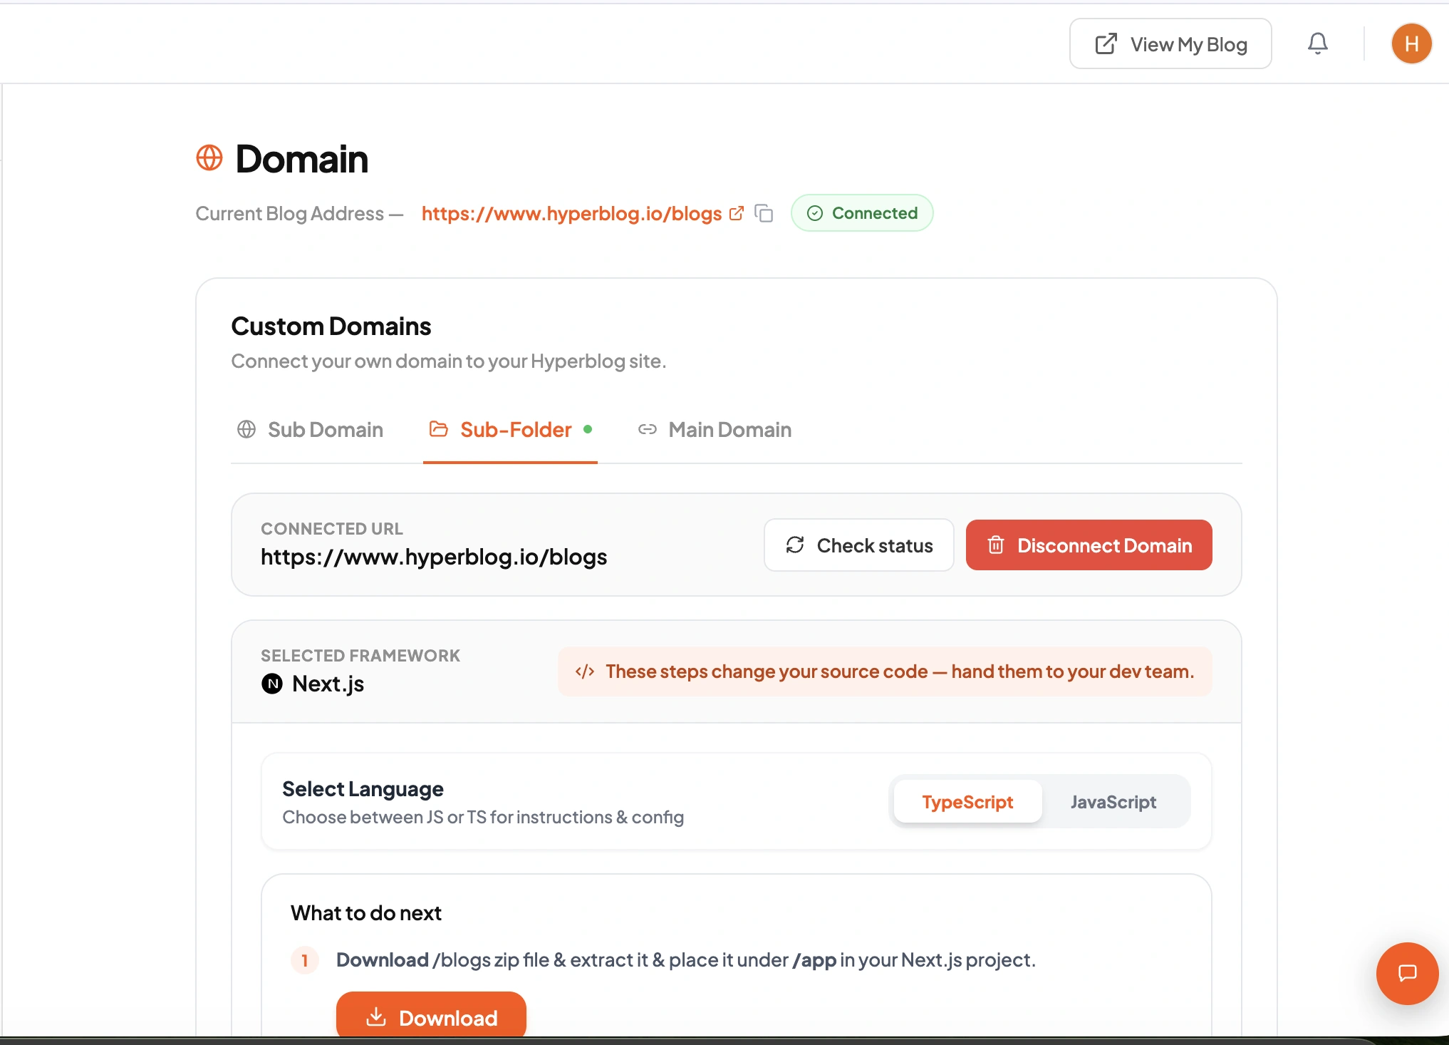Click the code brackets icon in warning banner

585,671
